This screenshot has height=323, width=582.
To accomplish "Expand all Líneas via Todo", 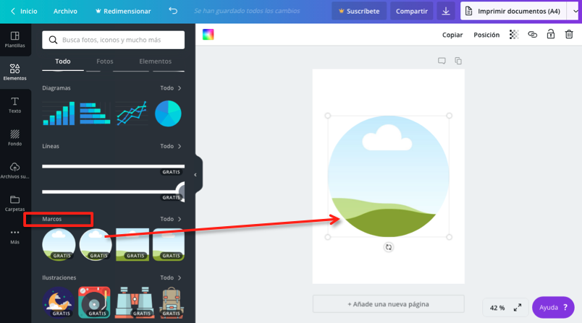I will [x=171, y=146].
